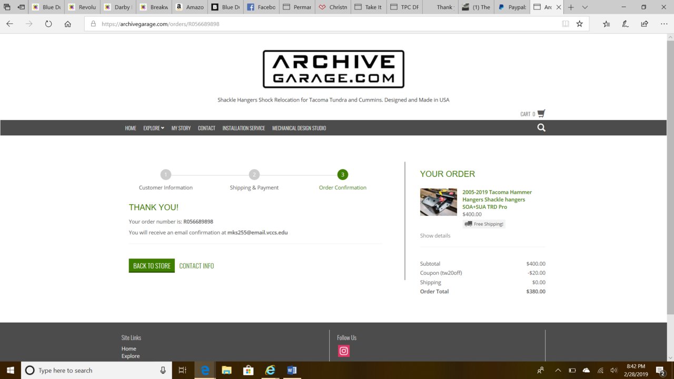Open the Action Center notifications
The width and height of the screenshot is (674, 379).
[661, 370]
